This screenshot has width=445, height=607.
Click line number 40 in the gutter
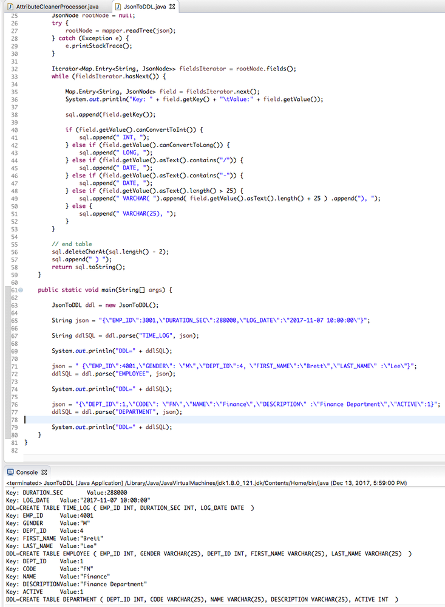click(15, 130)
